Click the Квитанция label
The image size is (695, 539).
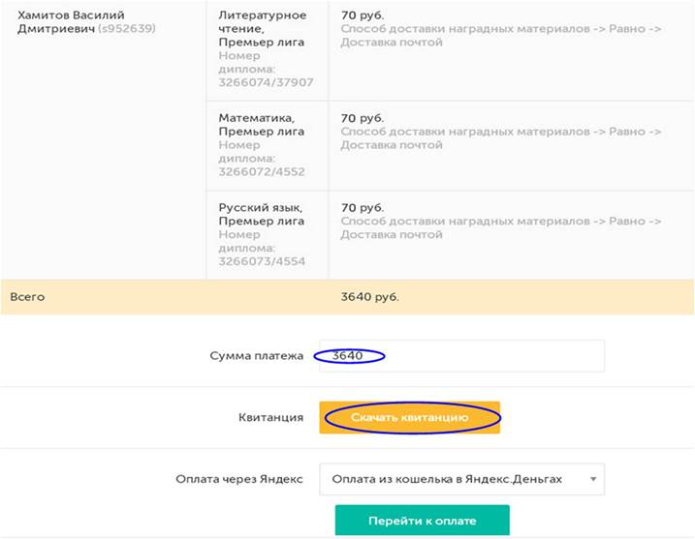coord(270,417)
